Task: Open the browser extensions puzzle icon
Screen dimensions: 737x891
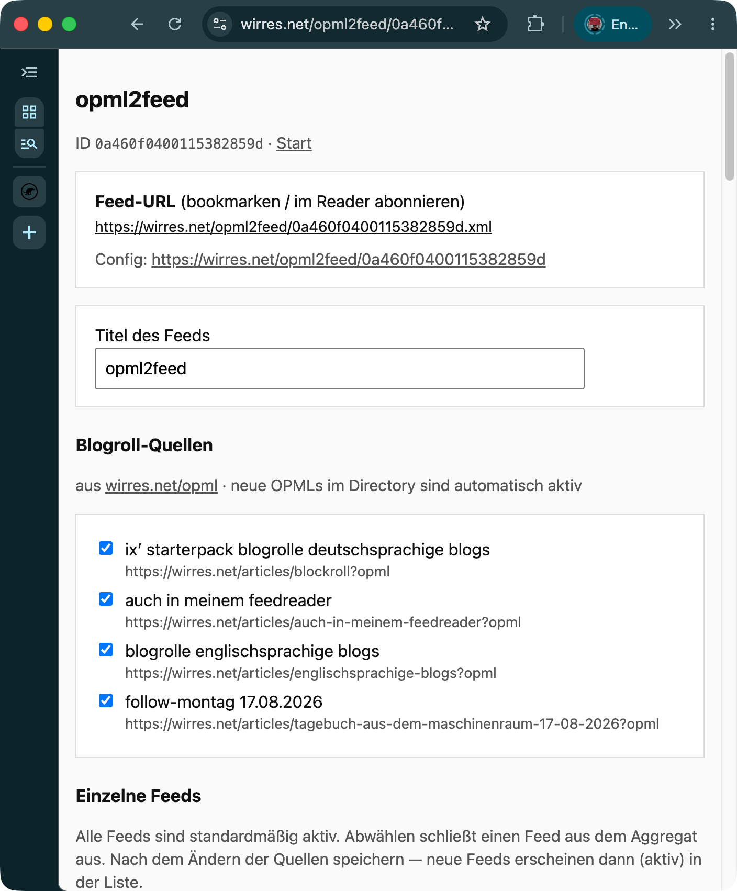Action: (535, 24)
